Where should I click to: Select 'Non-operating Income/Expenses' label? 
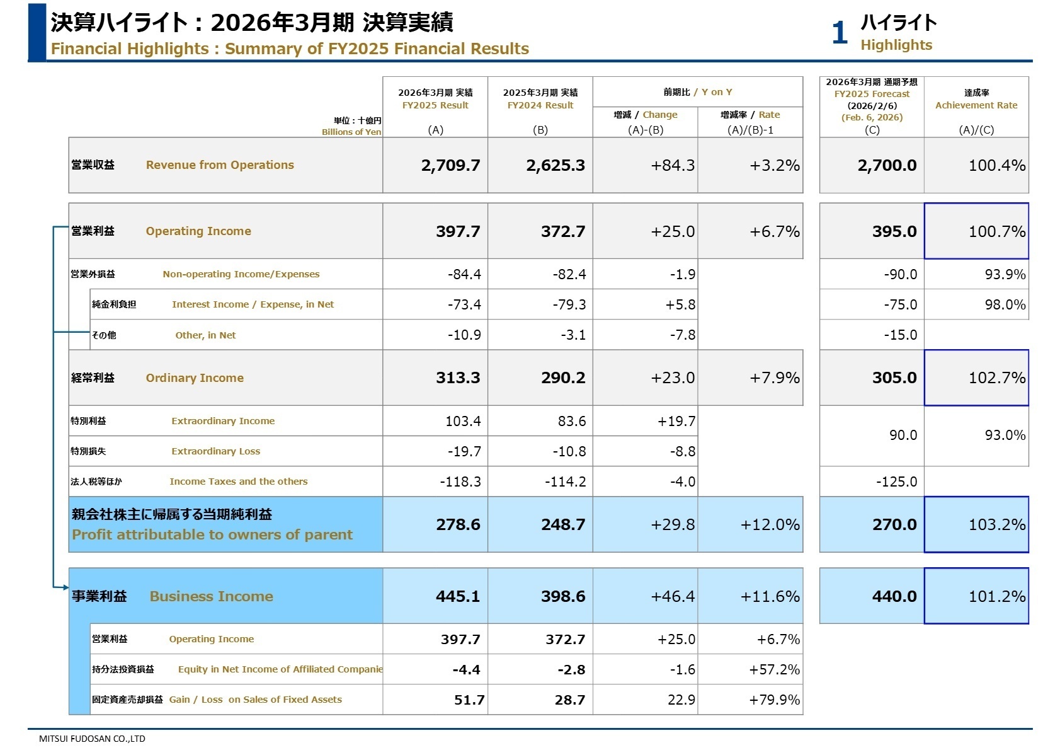pos(241,274)
